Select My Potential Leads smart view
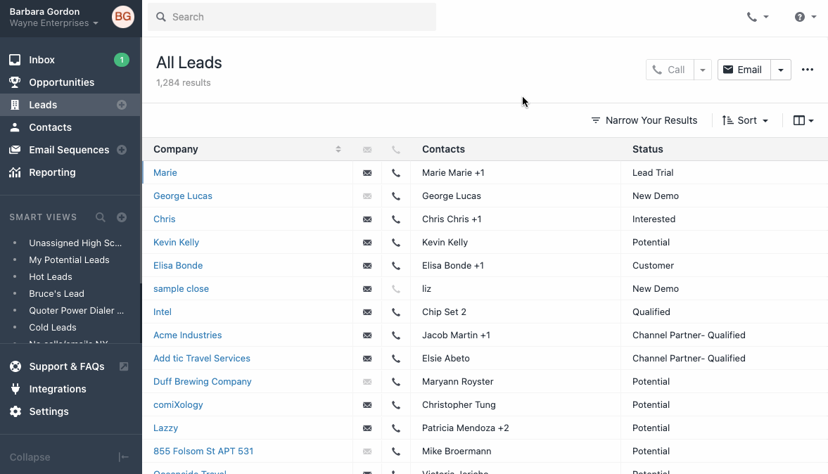The image size is (828, 474). (69, 260)
